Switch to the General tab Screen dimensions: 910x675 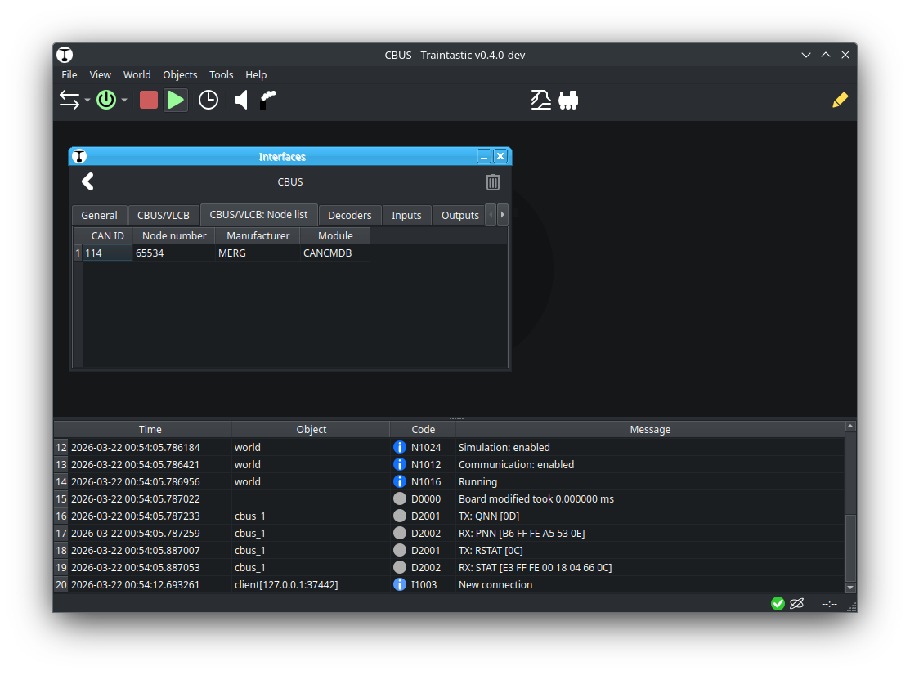click(99, 215)
